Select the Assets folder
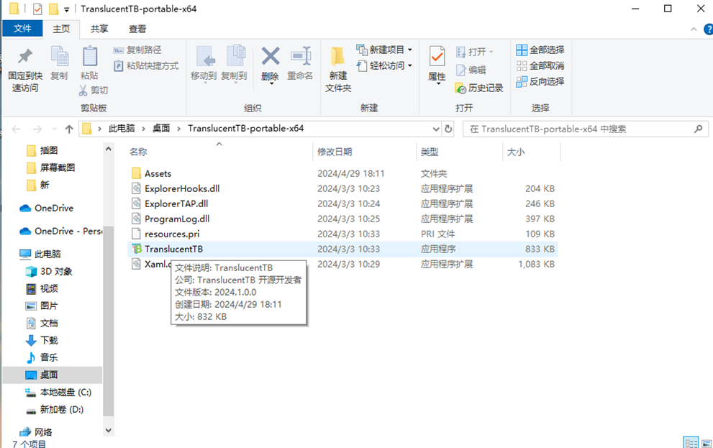This screenshot has width=713, height=448. [x=158, y=173]
